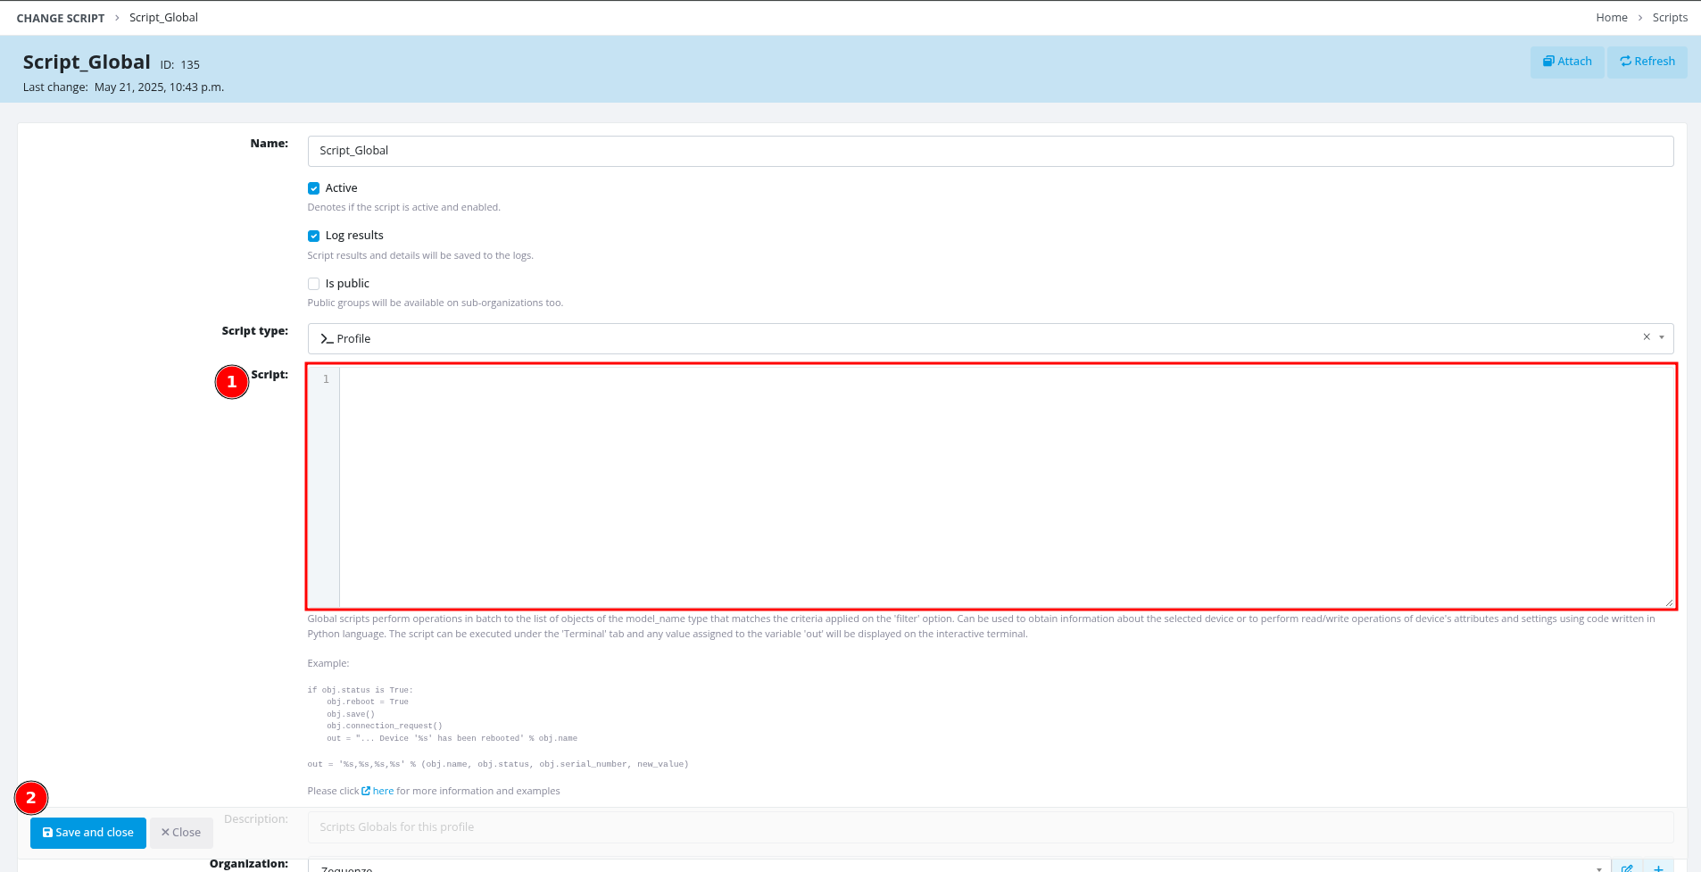Go to Home in the breadcrumb
Screen dimensions: 1701x872
point(1611,18)
